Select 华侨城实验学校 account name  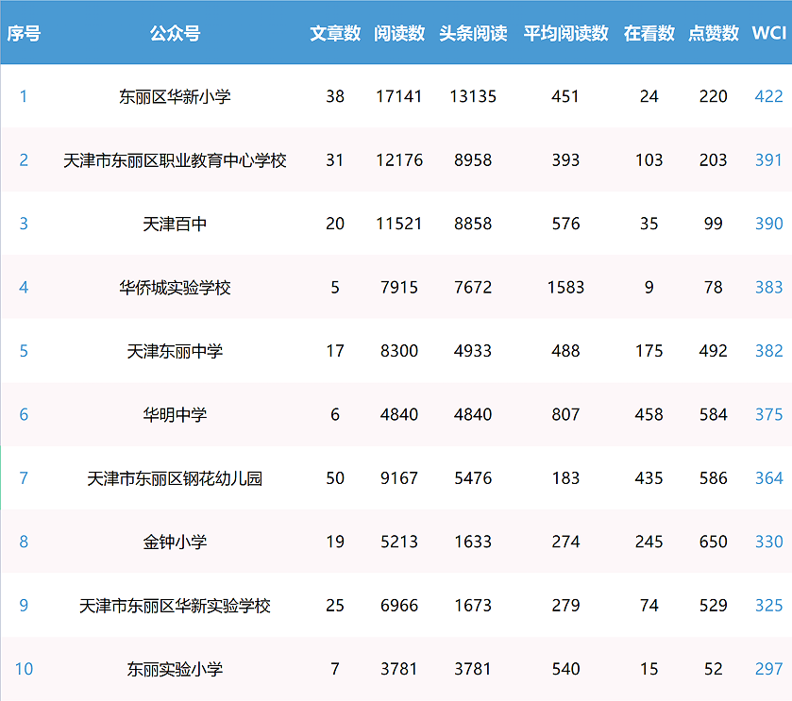175,288
